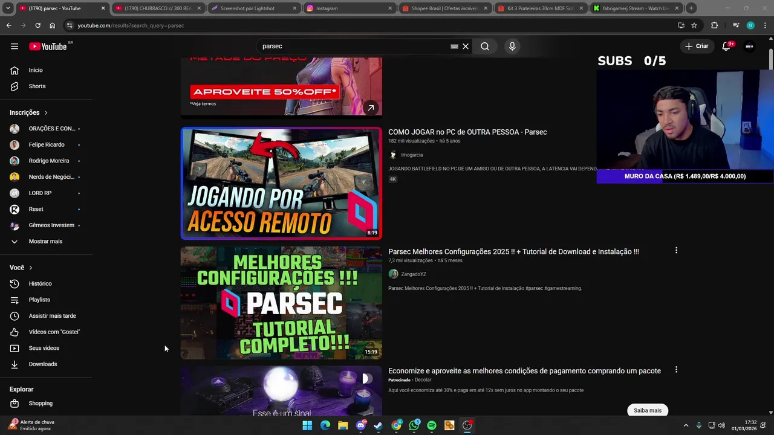Open title Parsec Melhores Configurações 2025
Screen dimensions: 774x435
pos(513,252)
